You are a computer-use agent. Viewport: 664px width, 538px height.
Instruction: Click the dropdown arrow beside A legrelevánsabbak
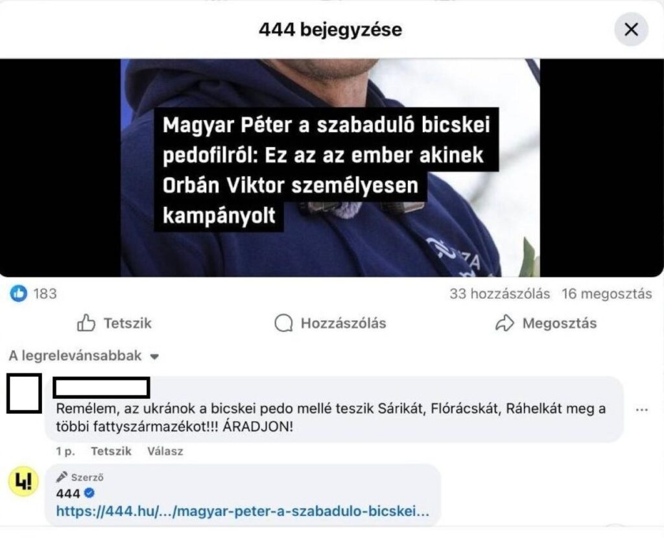154,357
